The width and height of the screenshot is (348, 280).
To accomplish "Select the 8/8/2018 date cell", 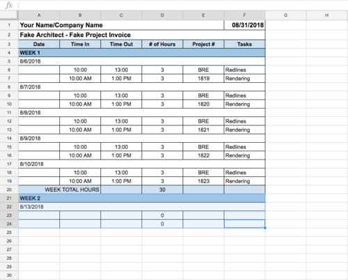I will pos(142,113).
